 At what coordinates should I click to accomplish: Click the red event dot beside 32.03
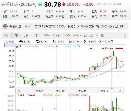point(103,48)
